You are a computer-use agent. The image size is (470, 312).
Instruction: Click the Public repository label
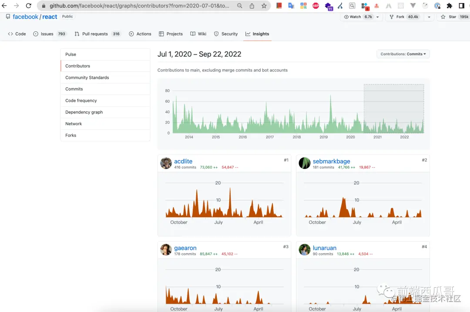[x=67, y=17]
